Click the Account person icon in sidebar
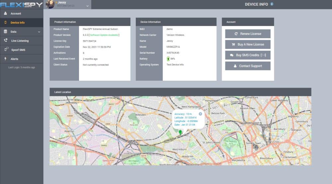The image size is (332, 184). point(6,13)
